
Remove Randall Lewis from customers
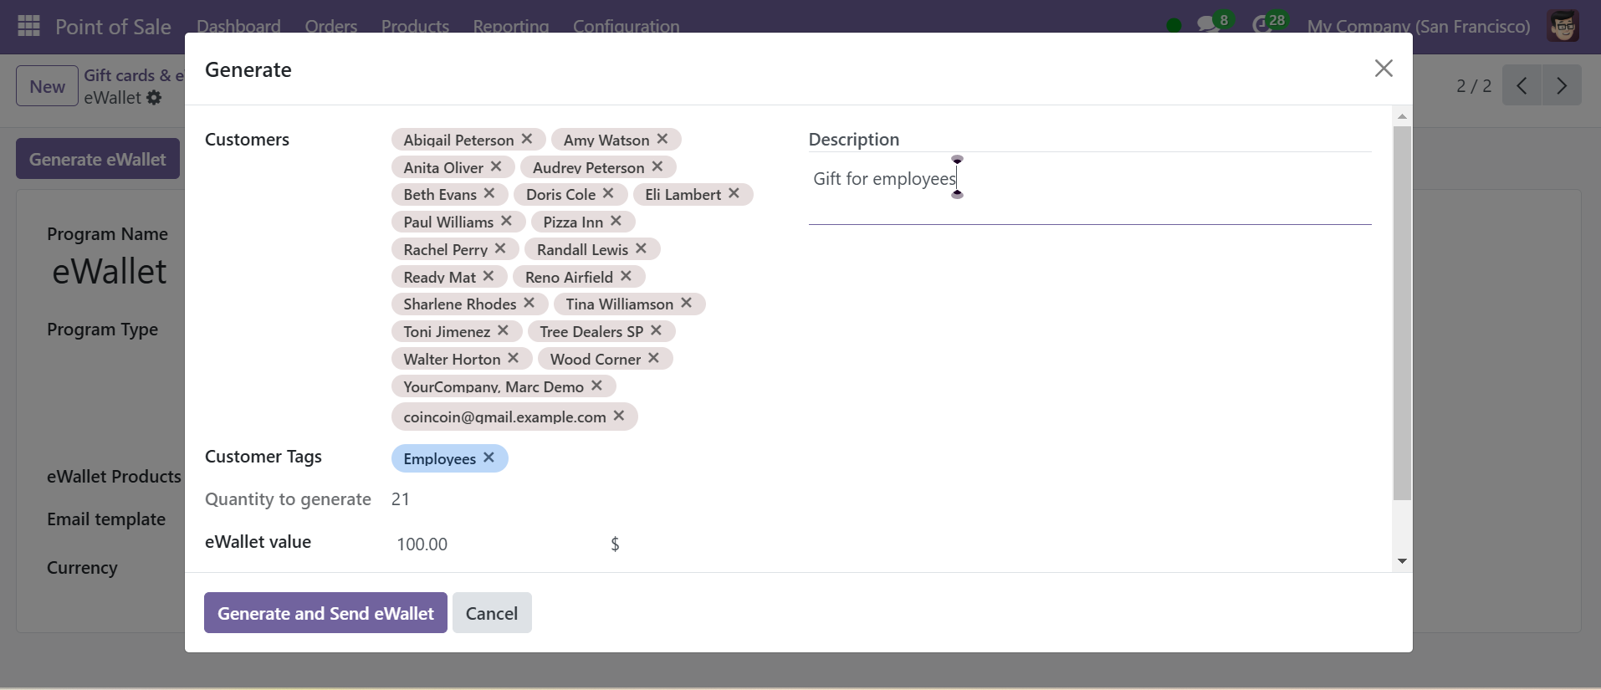pyautogui.click(x=641, y=248)
